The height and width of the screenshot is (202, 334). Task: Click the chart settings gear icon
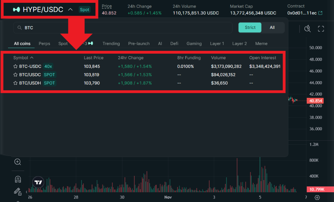(x=317, y=197)
